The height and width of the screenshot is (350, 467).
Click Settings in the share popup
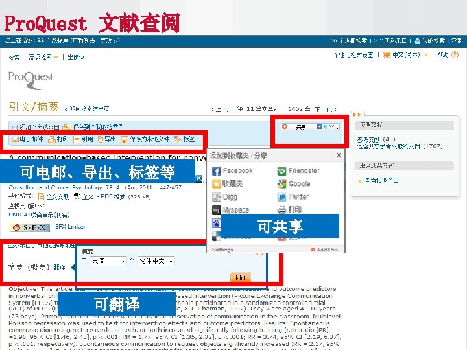222,250
